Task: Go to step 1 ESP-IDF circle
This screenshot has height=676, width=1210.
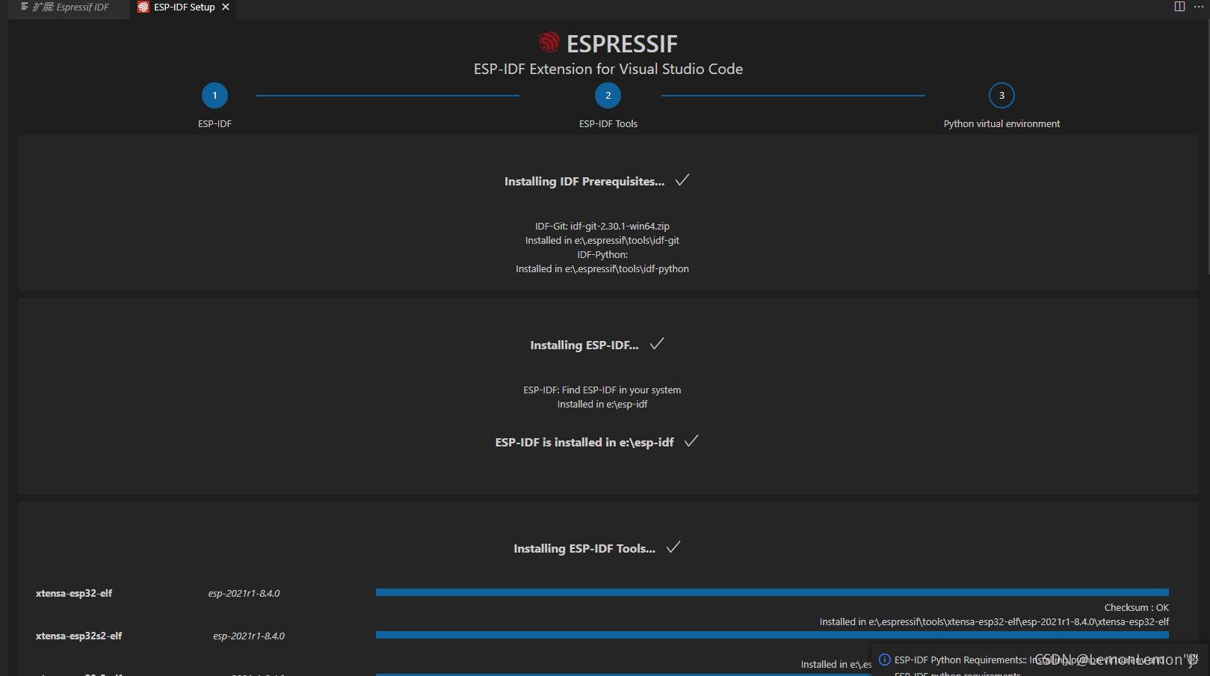Action: coord(214,96)
